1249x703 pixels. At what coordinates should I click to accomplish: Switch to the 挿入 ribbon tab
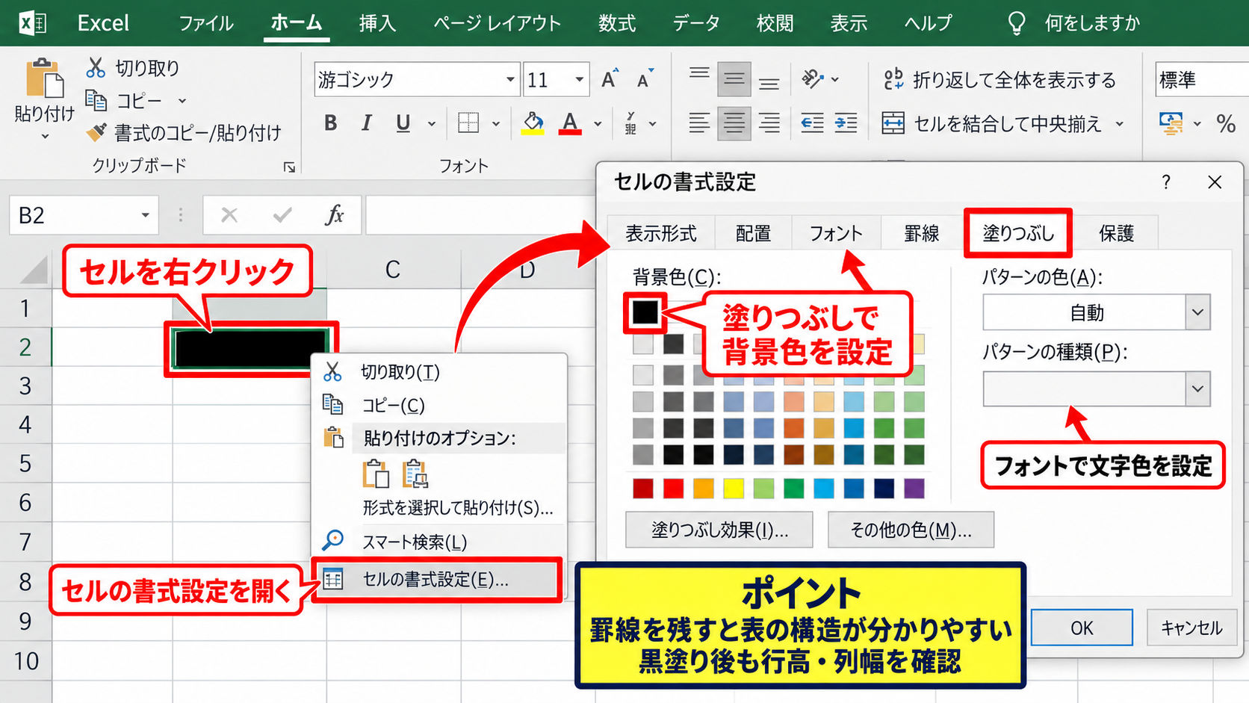(x=377, y=23)
